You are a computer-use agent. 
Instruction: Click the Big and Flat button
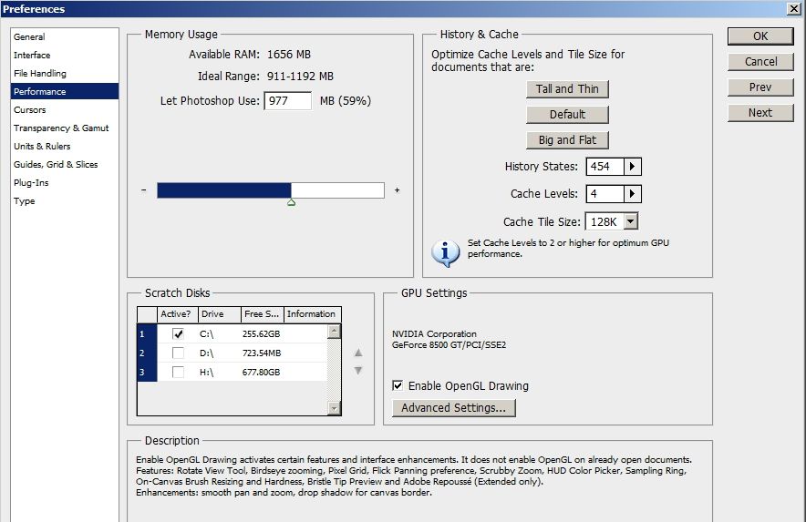(x=567, y=139)
